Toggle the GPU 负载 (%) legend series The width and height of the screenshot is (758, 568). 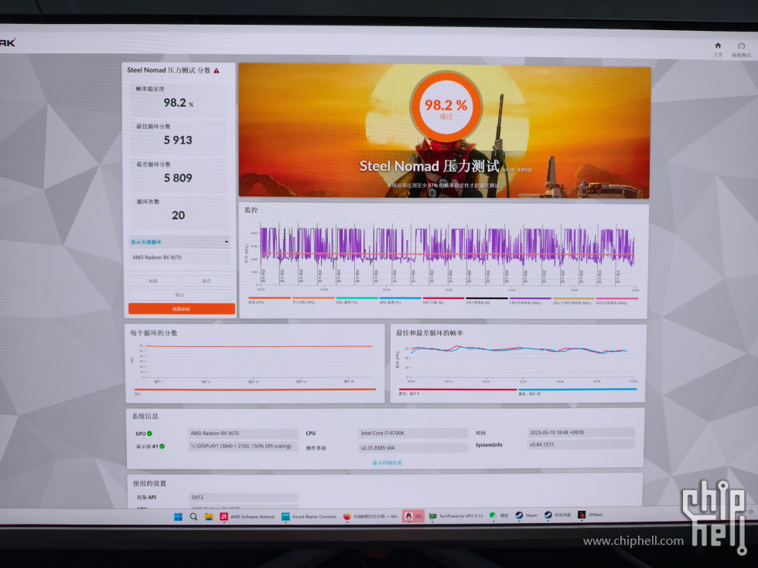(443, 301)
